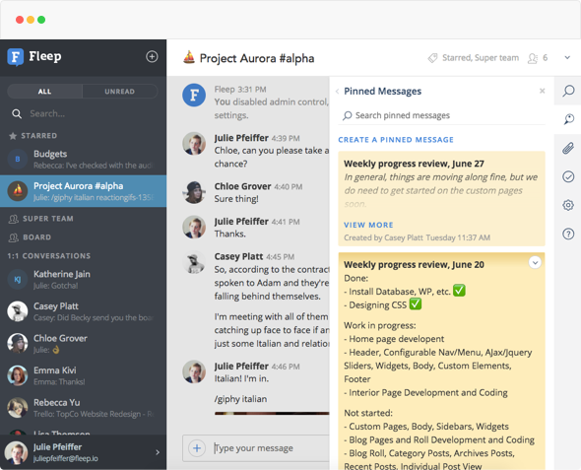Image resolution: width=581 pixels, height=470 pixels.
Task: Open June 20 pinned message options dropdown
Action: [535, 262]
